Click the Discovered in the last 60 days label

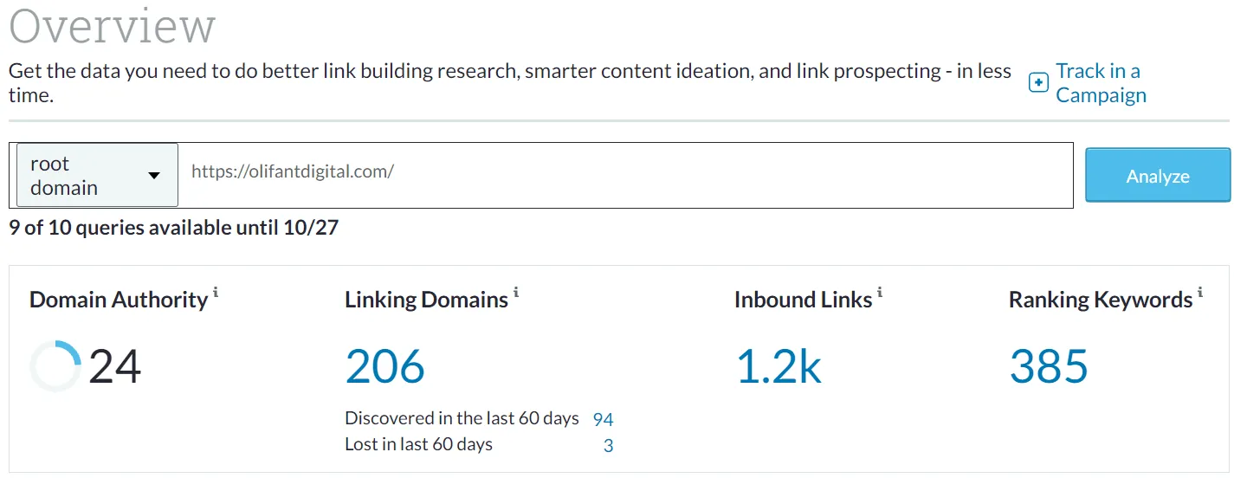(462, 418)
